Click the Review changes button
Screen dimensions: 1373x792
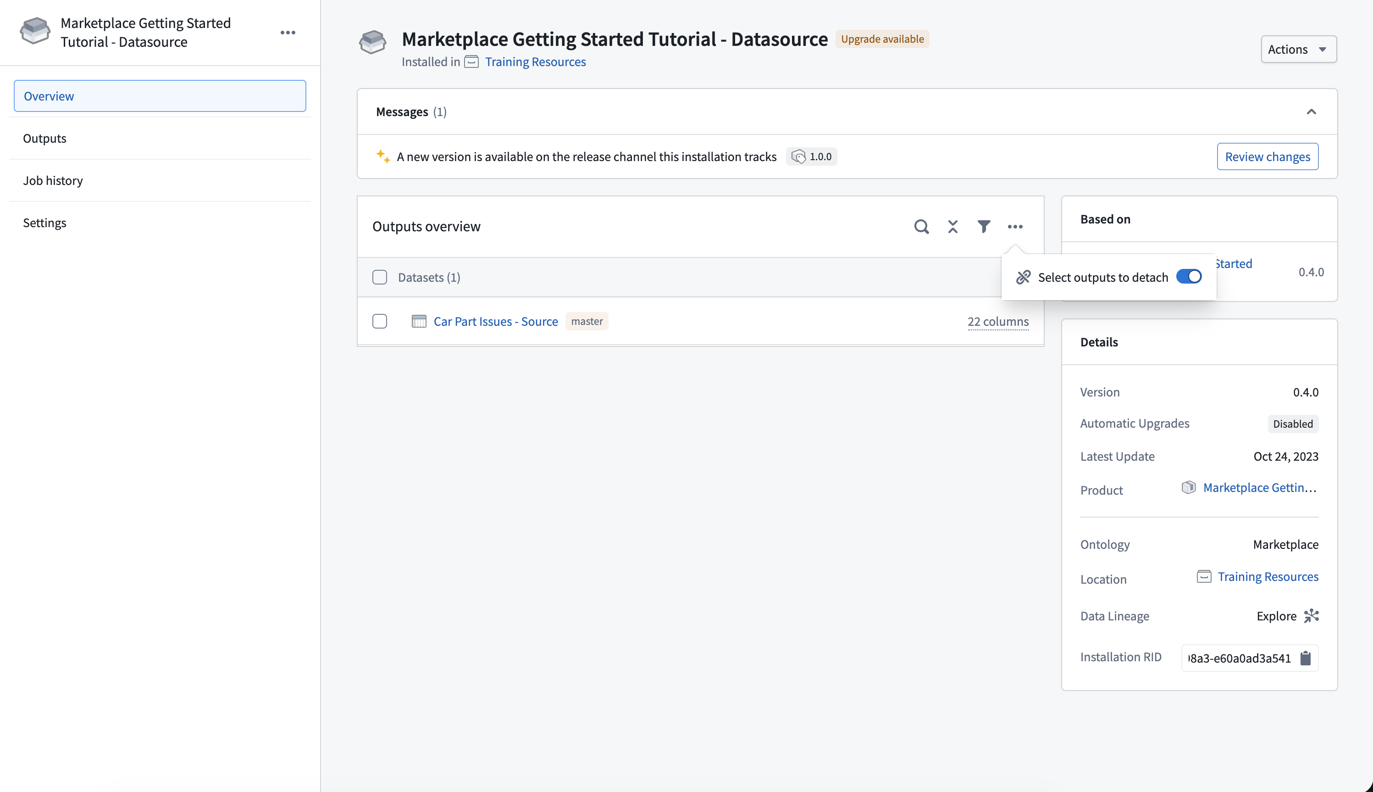coord(1268,156)
